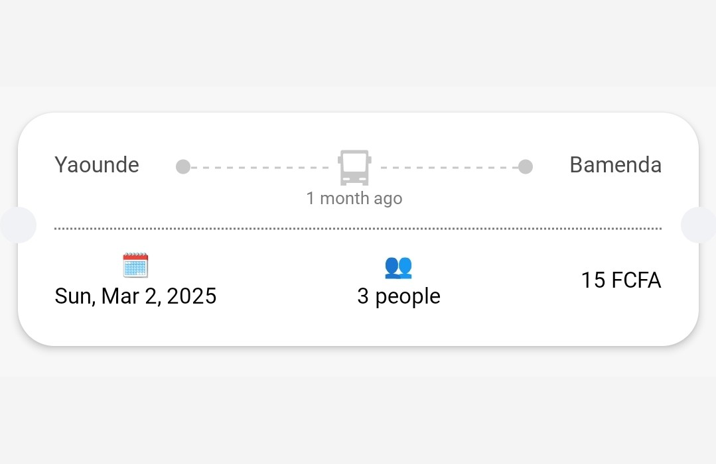Select the Bamenda arrival city label

(x=615, y=165)
